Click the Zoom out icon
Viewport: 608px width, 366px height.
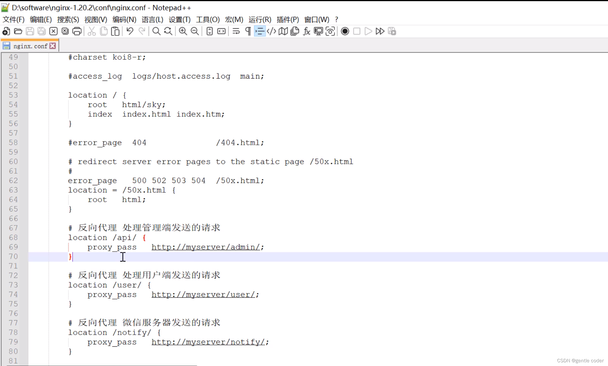click(x=195, y=31)
